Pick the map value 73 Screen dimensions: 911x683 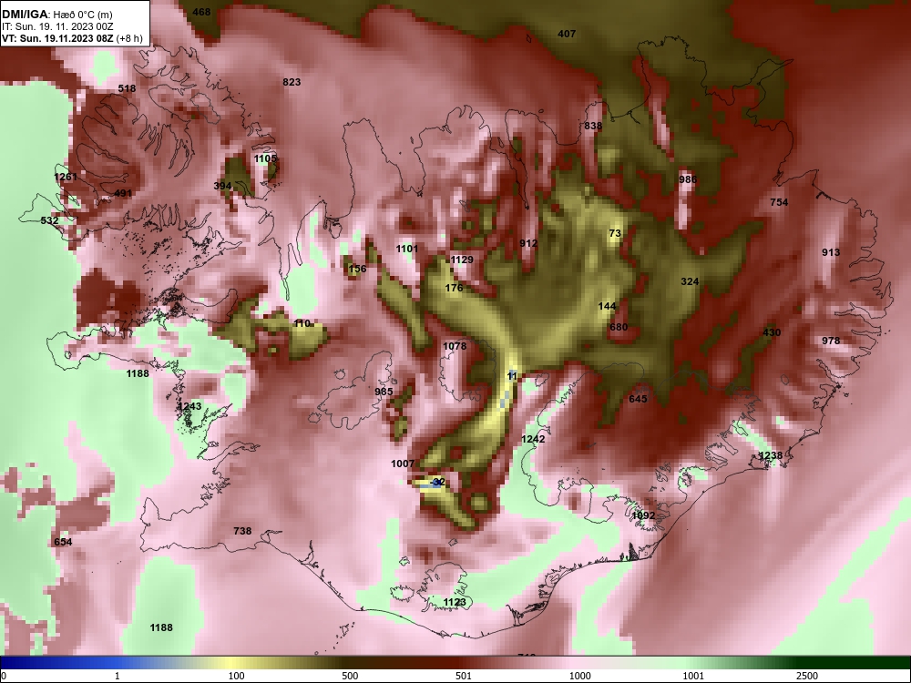(615, 233)
